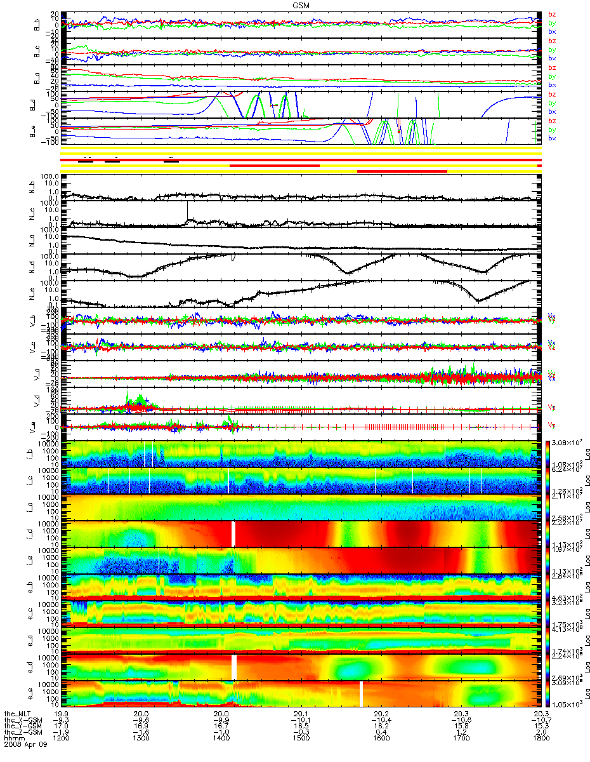The width and height of the screenshot is (590, 762).
Task: Click the bz legend of the B_b panel
Action: click(x=553, y=14)
